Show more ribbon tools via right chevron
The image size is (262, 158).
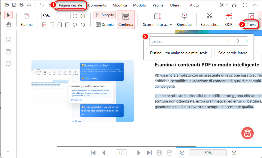click(x=260, y=20)
